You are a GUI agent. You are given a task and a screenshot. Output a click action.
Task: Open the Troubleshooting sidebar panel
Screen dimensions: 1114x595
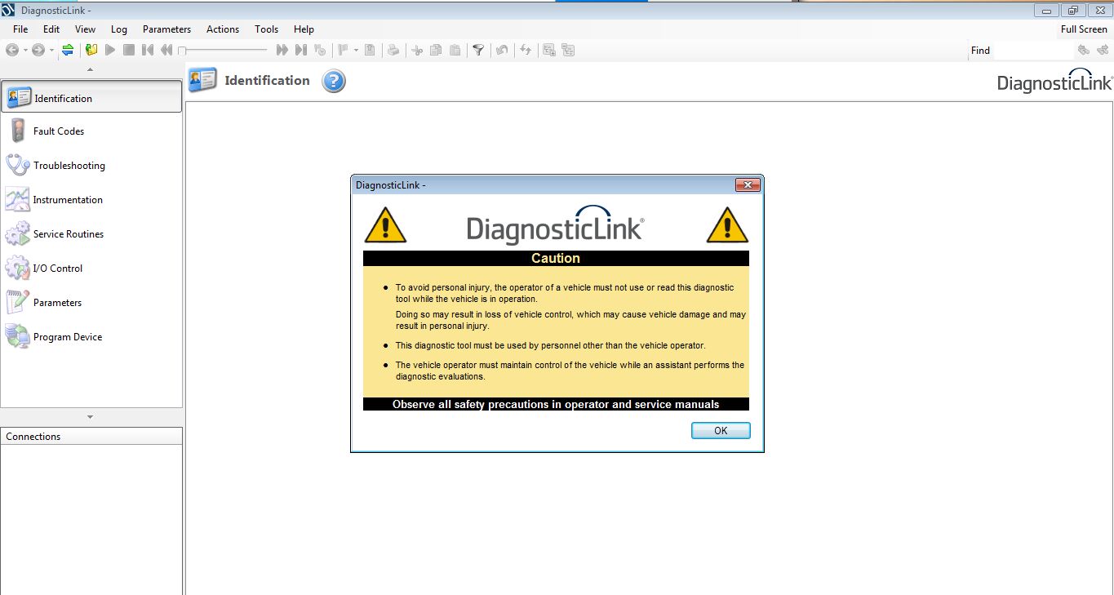(91, 166)
